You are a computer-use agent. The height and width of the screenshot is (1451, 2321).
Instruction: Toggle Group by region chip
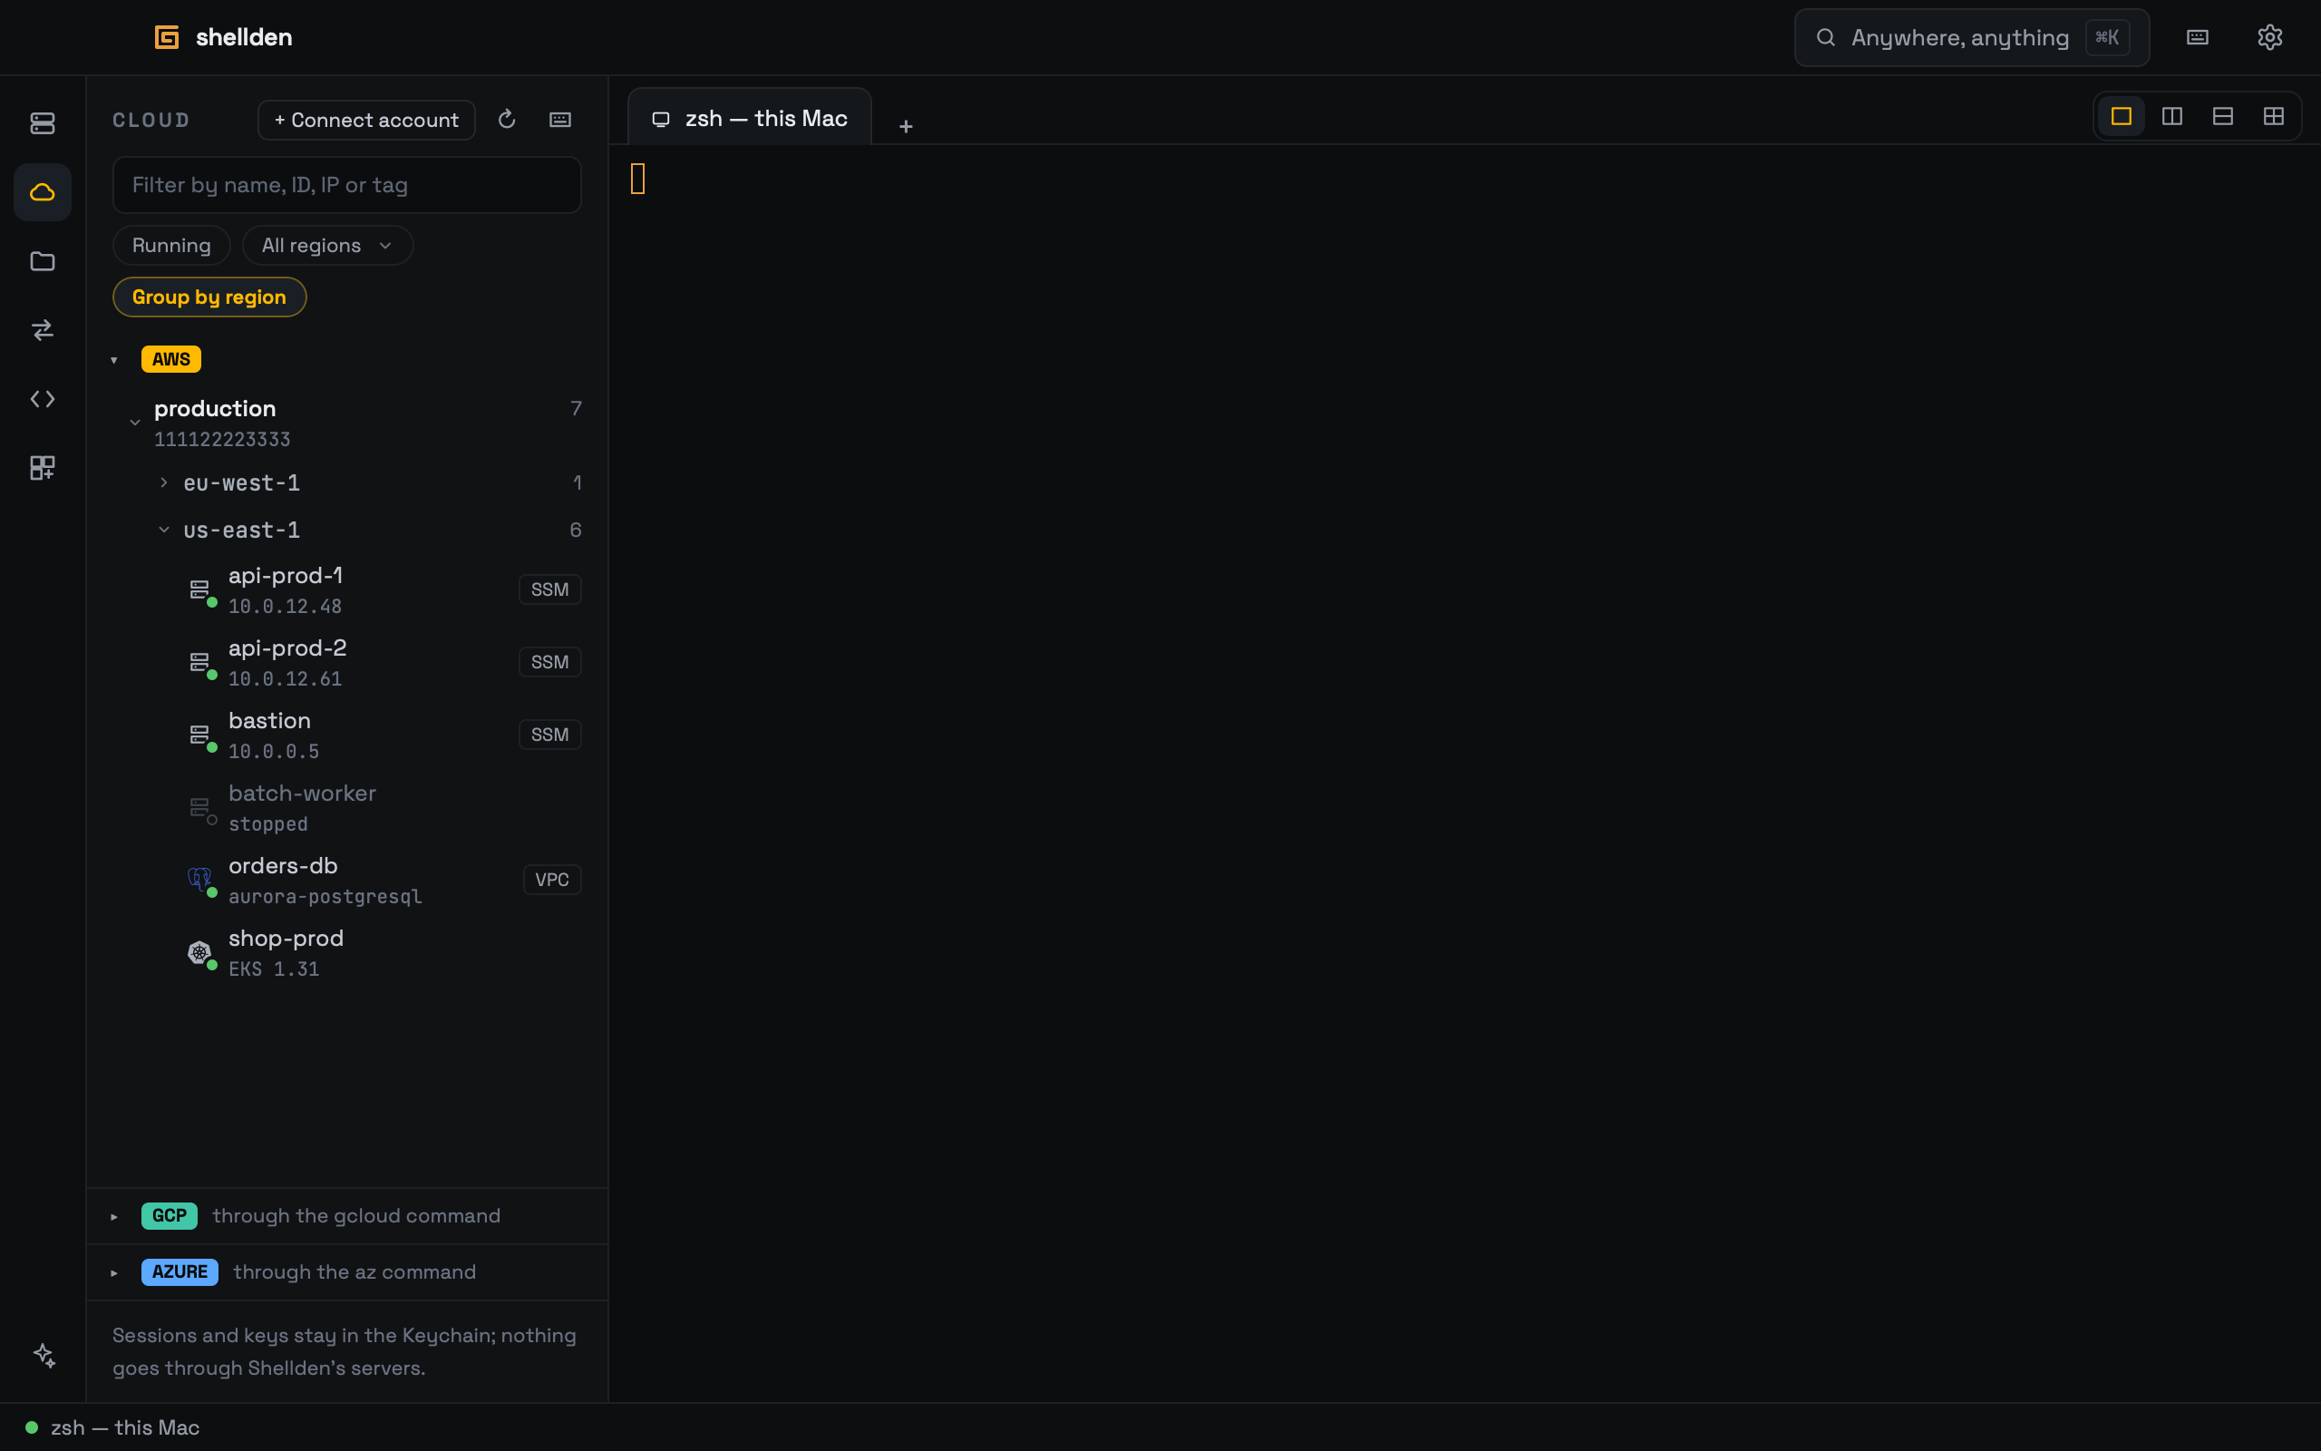point(209,297)
